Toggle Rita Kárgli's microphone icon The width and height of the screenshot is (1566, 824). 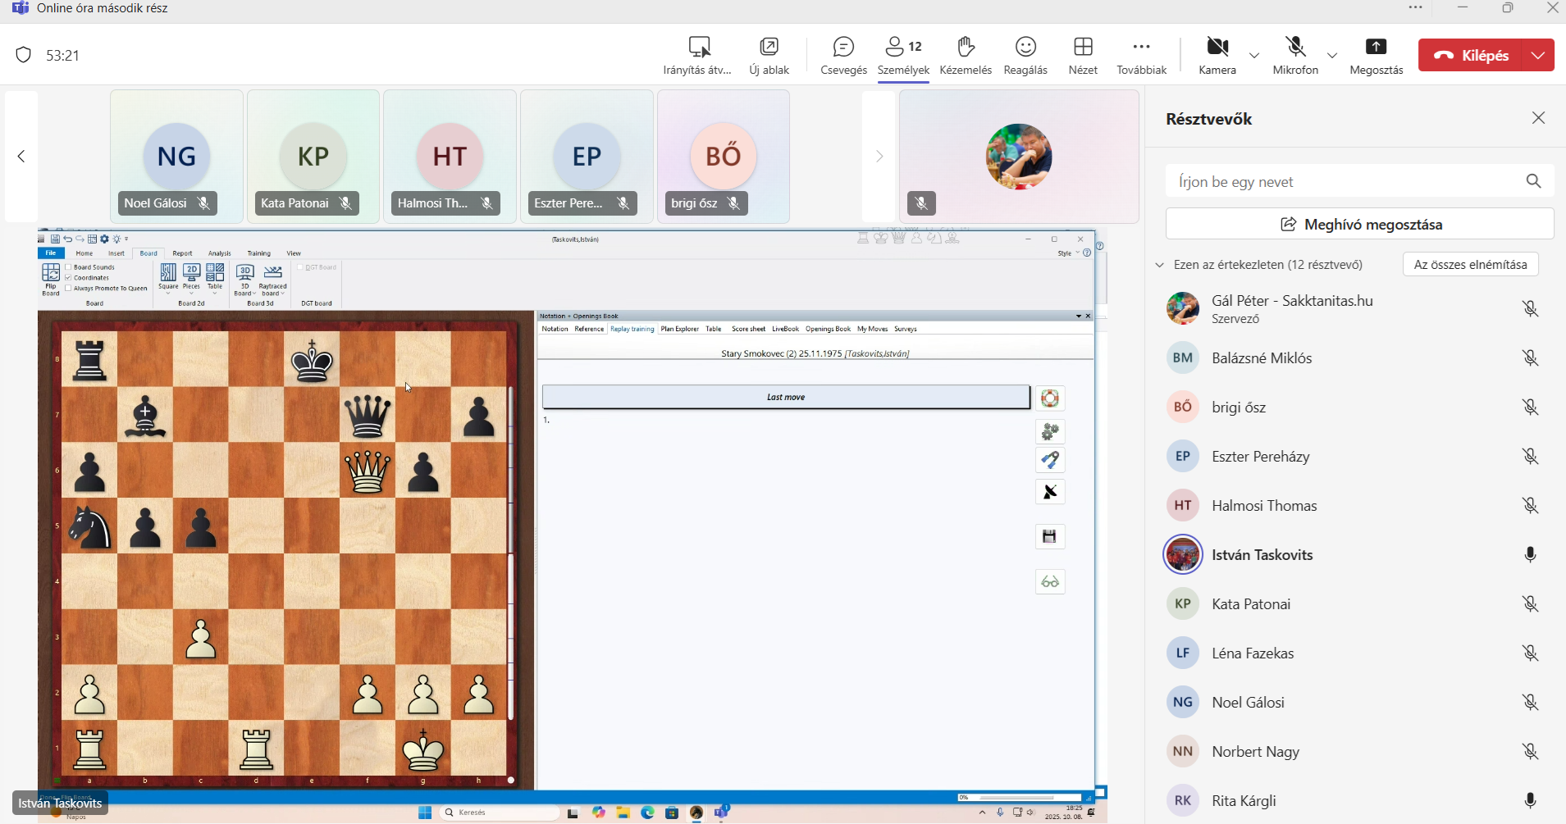(1530, 801)
